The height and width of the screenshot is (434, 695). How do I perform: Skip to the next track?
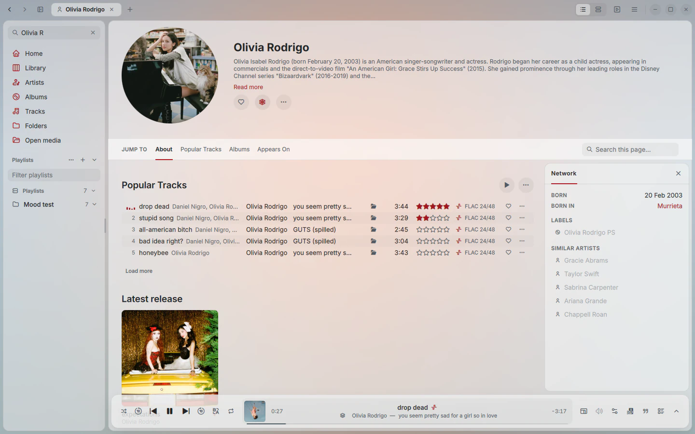186,411
